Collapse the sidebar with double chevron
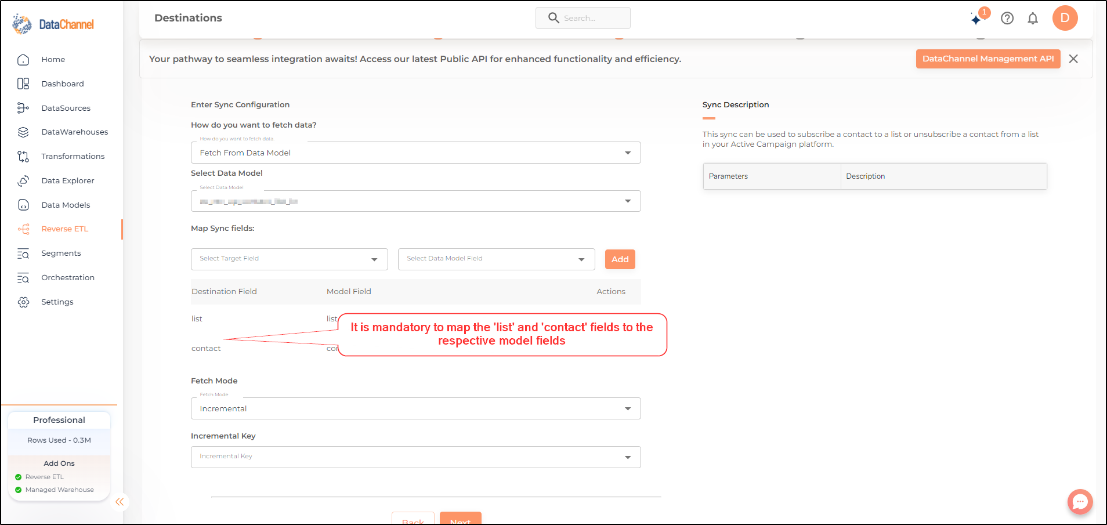Image resolution: width=1107 pixels, height=525 pixels. pos(120,502)
